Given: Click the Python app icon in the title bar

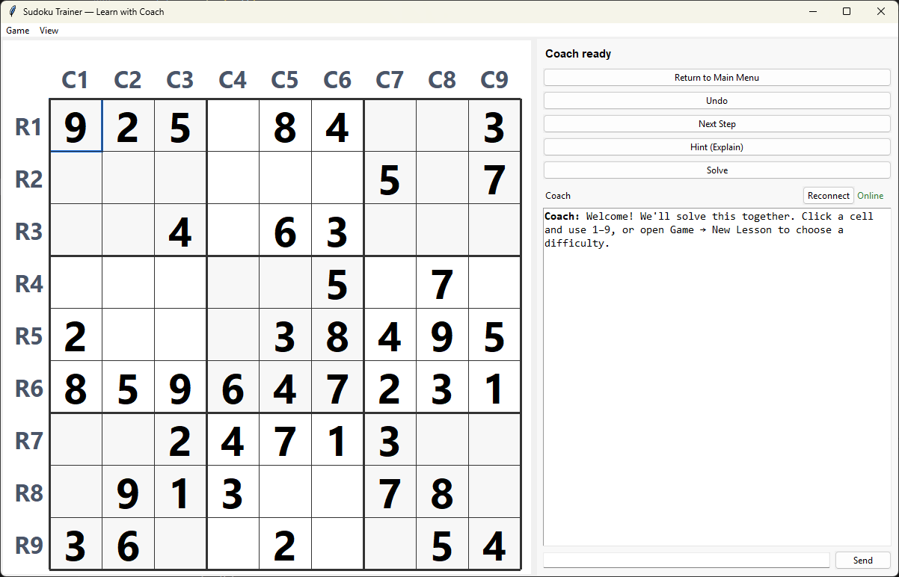Looking at the screenshot, I should click(x=11, y=11).
